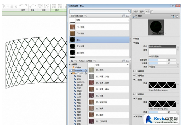Image resolution: width=181 pixels, height=126 pixels.
Task: Click the Home icon in library bar
Action: click(x=72, y=61)
